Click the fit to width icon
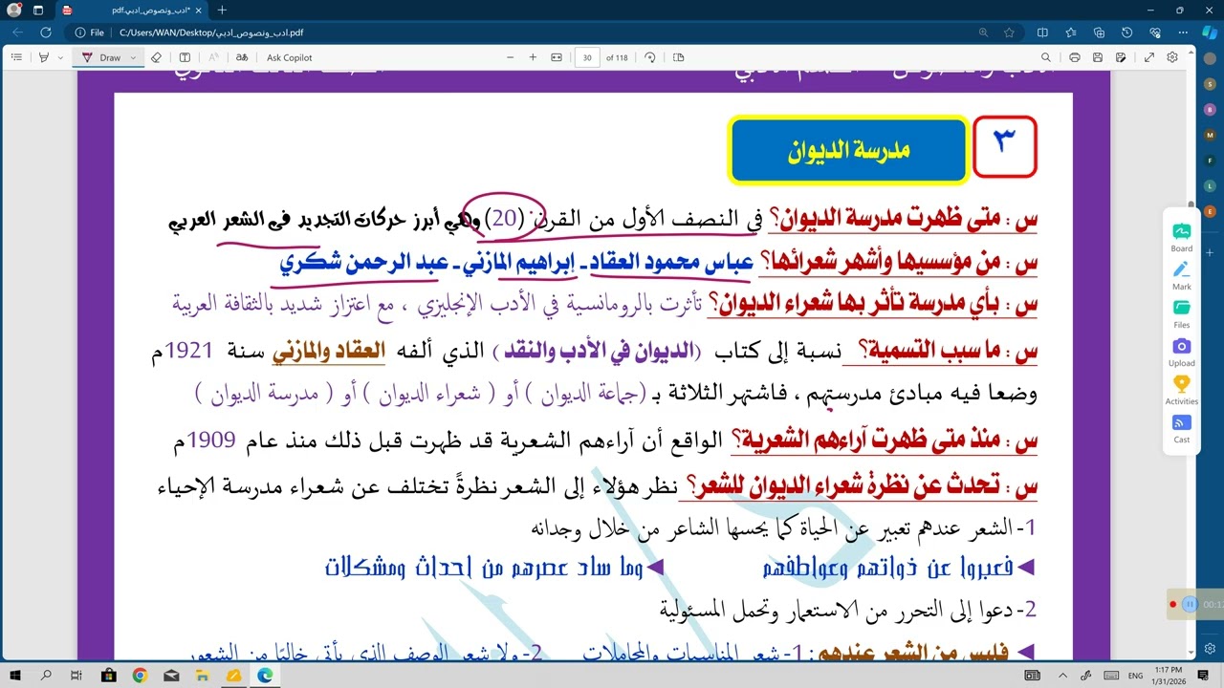1224x688 pixels. (557, 57)
